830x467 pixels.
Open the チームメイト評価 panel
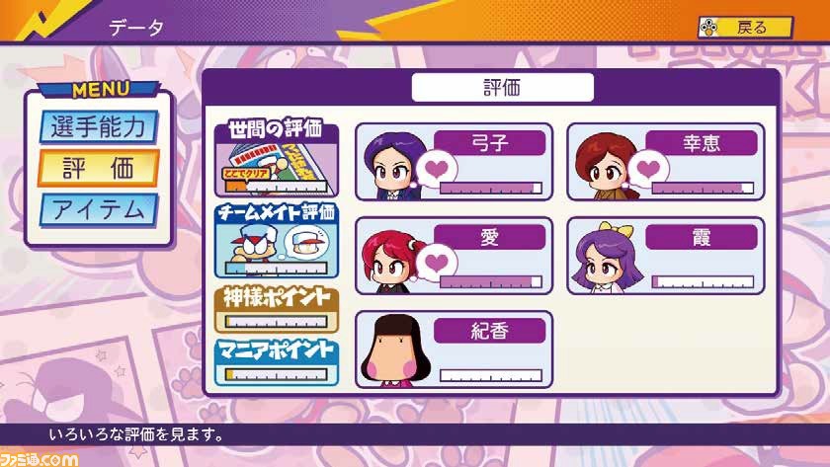[277, 241]
